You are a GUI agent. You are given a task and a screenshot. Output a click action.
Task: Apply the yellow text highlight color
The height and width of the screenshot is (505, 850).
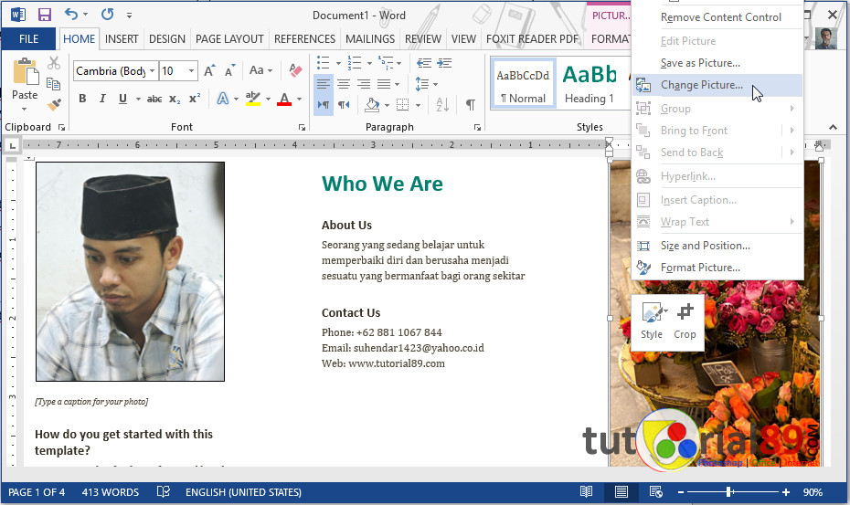[x=252, y=99]
